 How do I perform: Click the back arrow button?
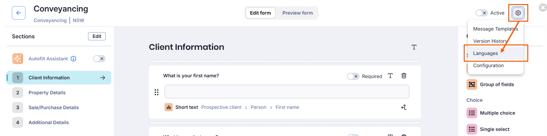click(19, 13)
